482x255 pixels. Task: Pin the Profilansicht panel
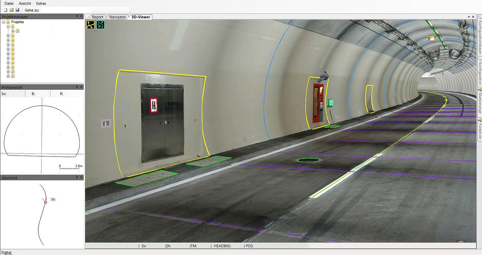click(x=77, y=87)
